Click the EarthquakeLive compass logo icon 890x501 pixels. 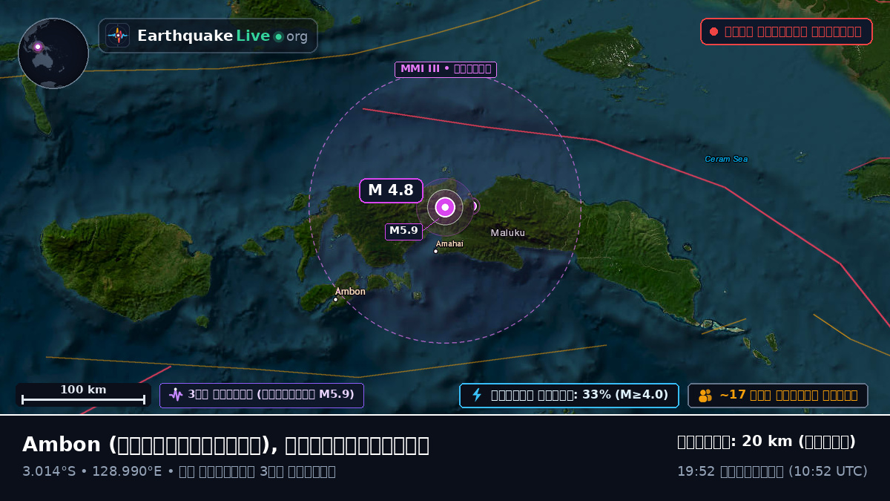coord(117,36)
